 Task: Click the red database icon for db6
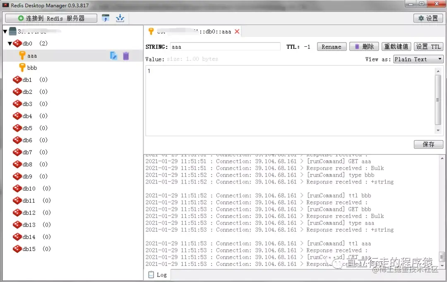tap(17, 140)
